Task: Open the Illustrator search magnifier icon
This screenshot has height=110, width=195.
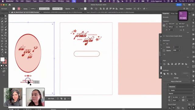Action: click(x=184, y=5)
